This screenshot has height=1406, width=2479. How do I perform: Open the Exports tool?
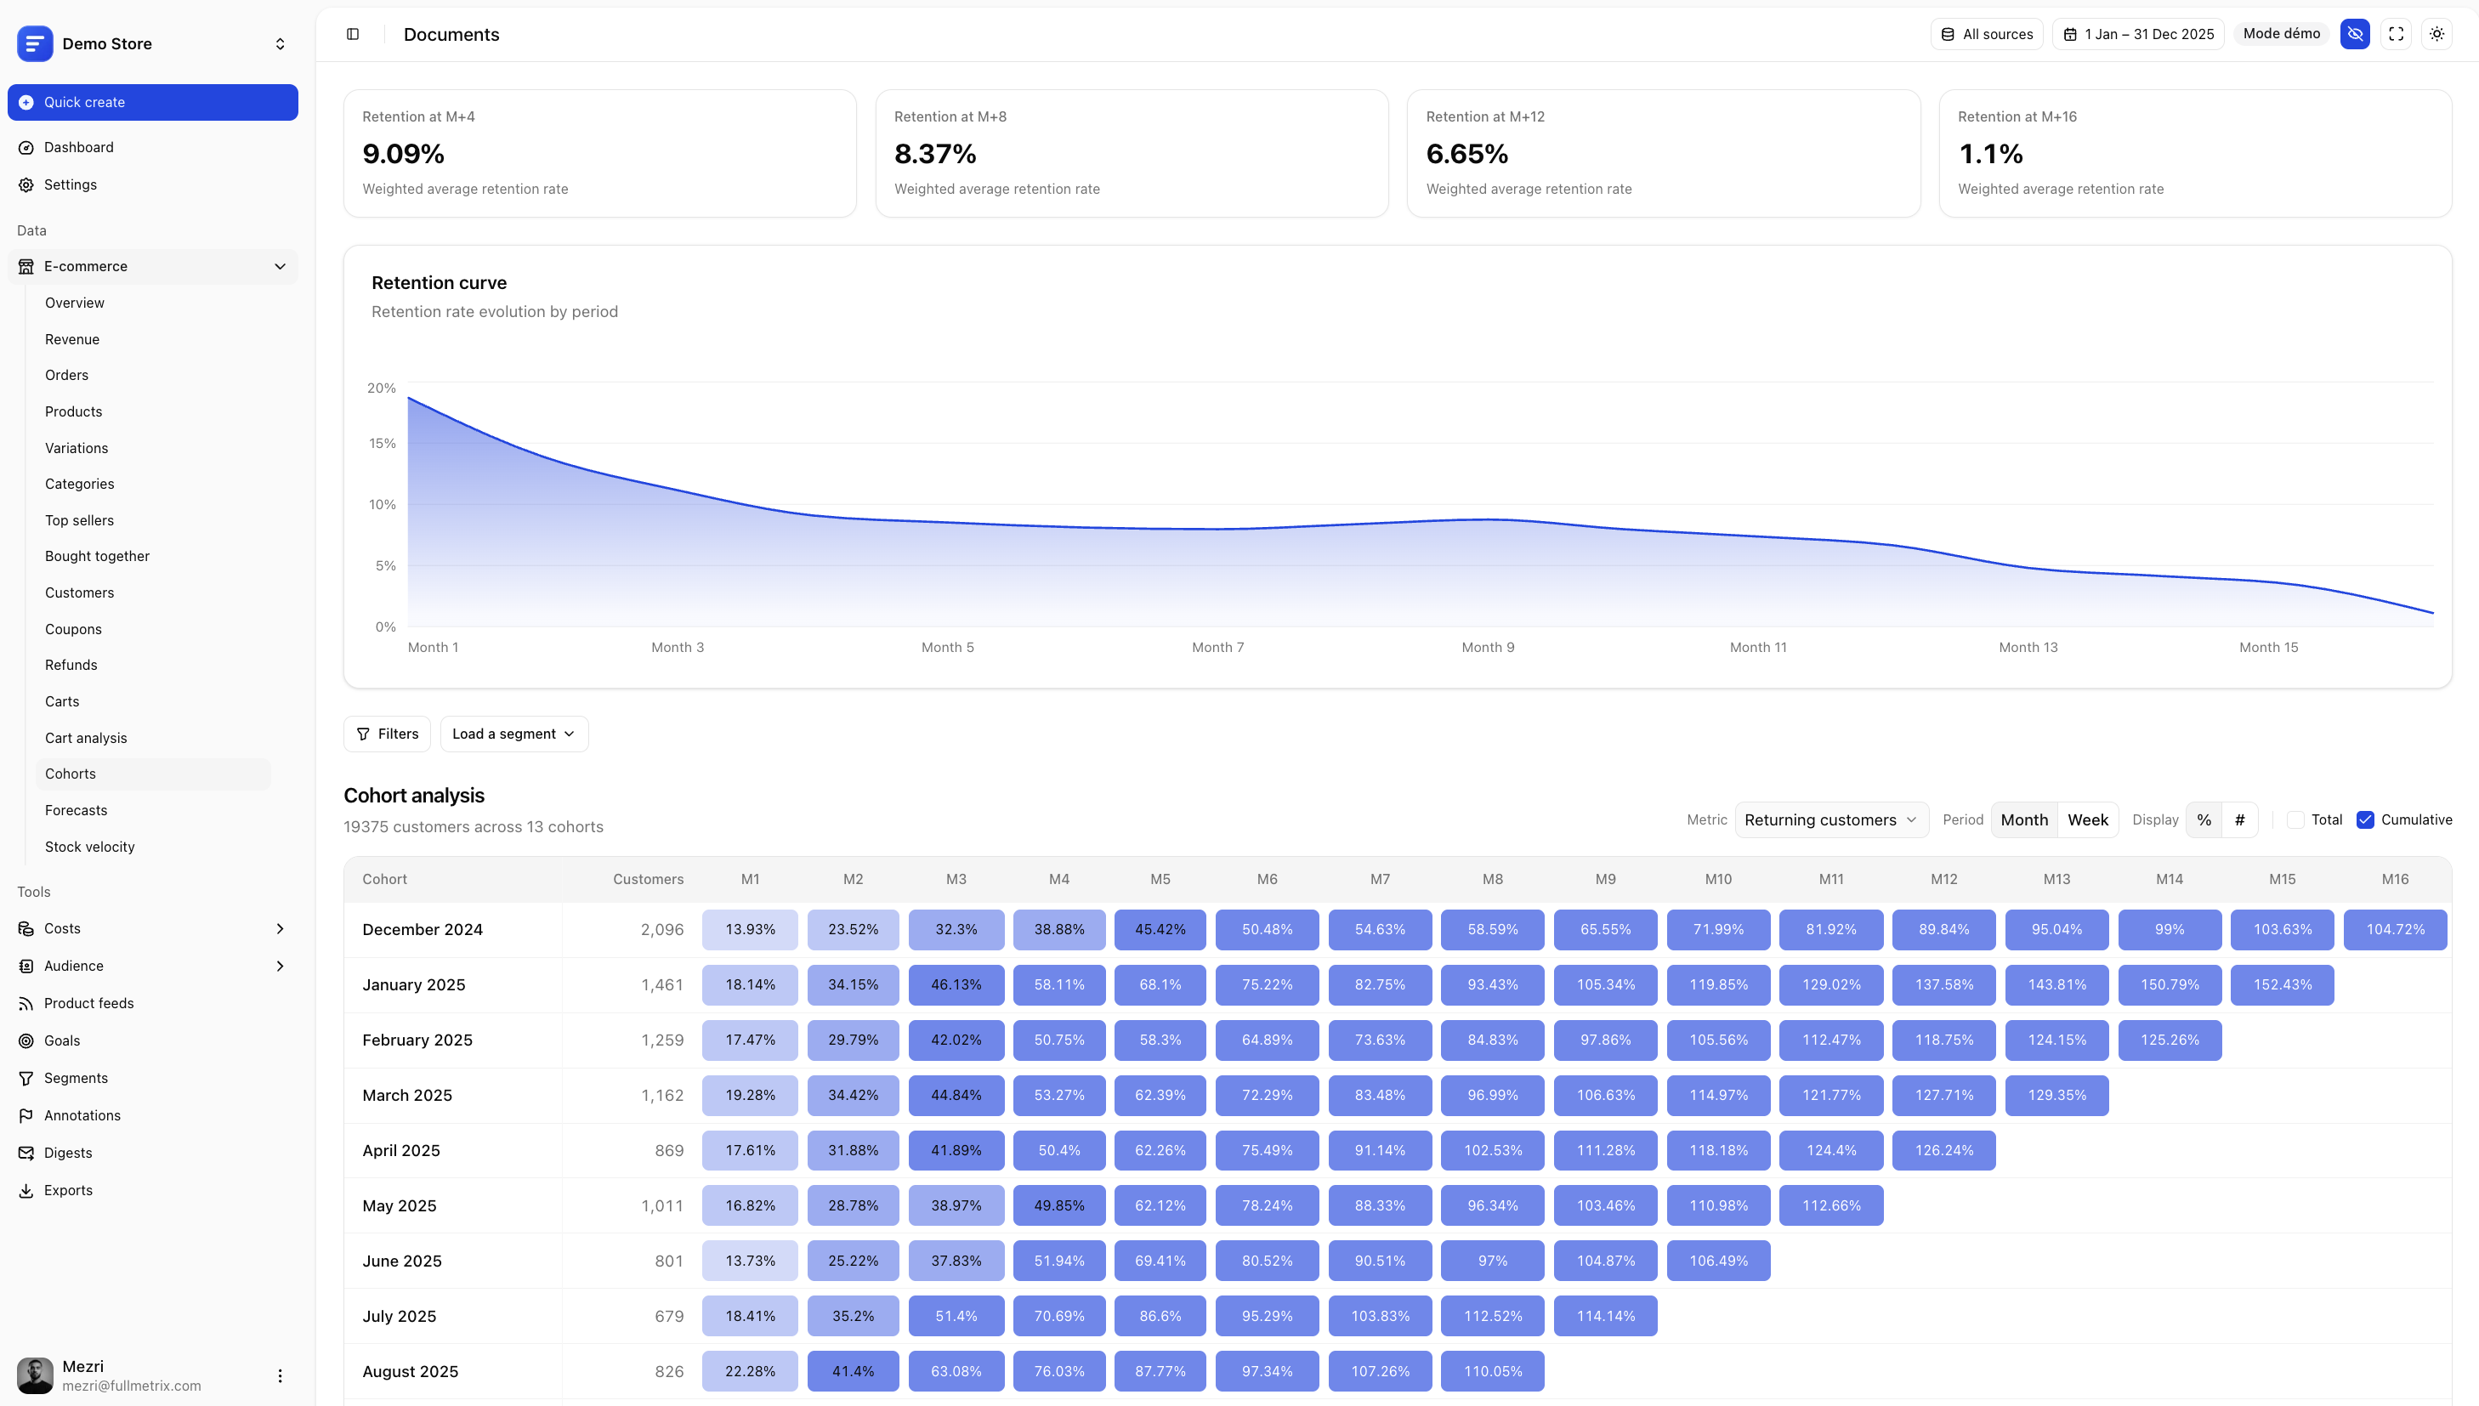pos(68,1190)
